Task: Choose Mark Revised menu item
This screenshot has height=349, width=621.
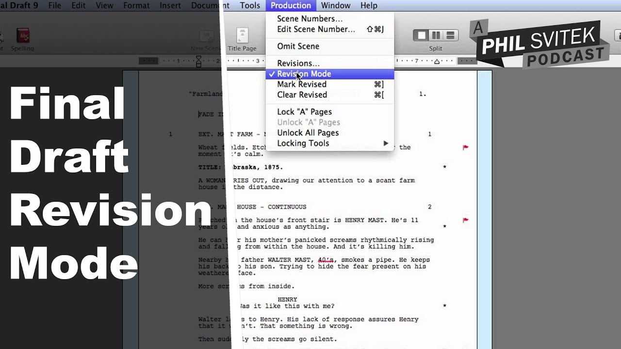Action: click(x=330, y=84)
